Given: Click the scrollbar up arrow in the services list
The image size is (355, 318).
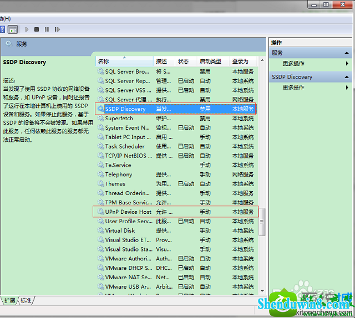Looking at the screenshot, I should coord(262,60).
